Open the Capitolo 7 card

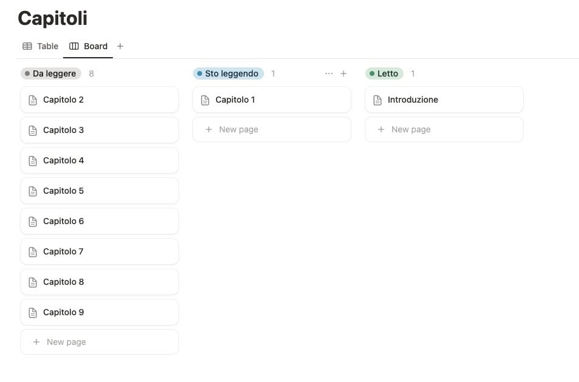(x=100, y=251)
